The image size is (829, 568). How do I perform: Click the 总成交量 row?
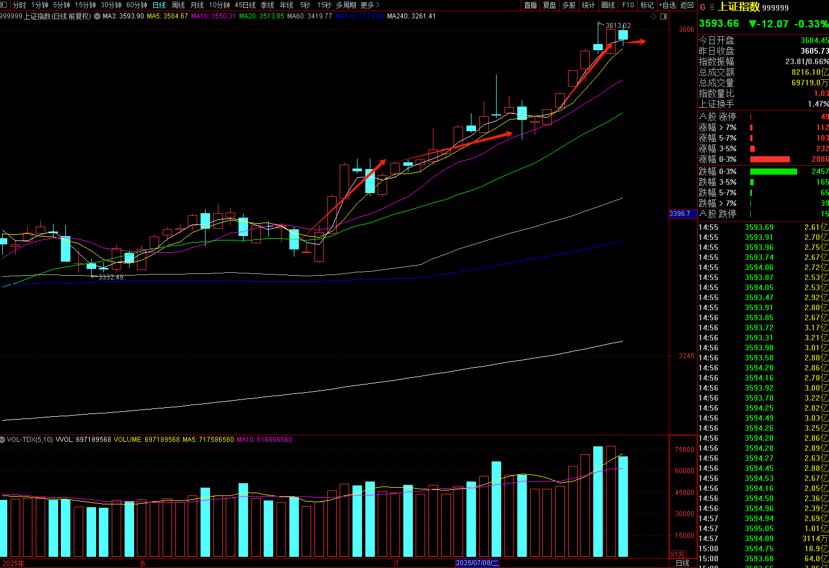764,83
